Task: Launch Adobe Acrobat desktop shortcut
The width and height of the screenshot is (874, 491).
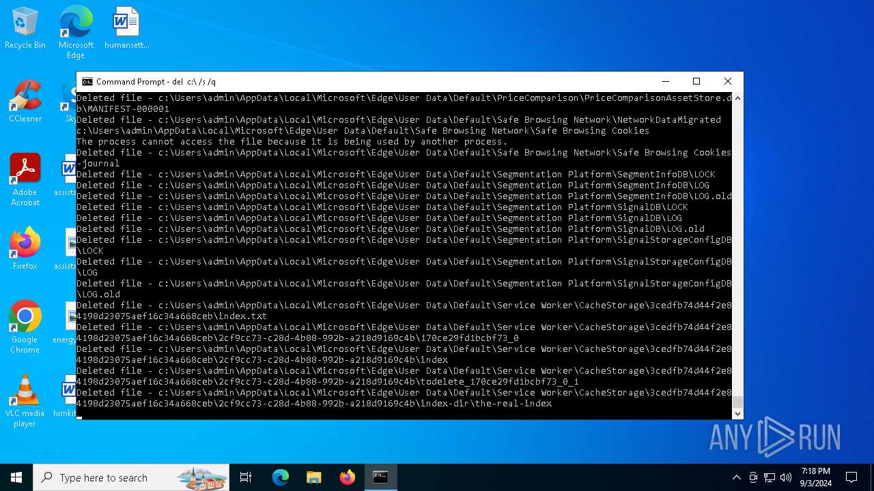Action: pyautogui.click(x=25, y=180)
